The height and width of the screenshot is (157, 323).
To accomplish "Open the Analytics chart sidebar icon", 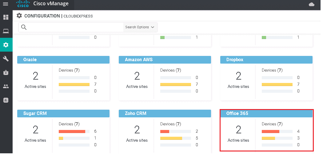I will coord(6,100).
